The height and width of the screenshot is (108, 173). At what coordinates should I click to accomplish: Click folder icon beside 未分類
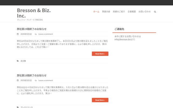pos(18,61)
